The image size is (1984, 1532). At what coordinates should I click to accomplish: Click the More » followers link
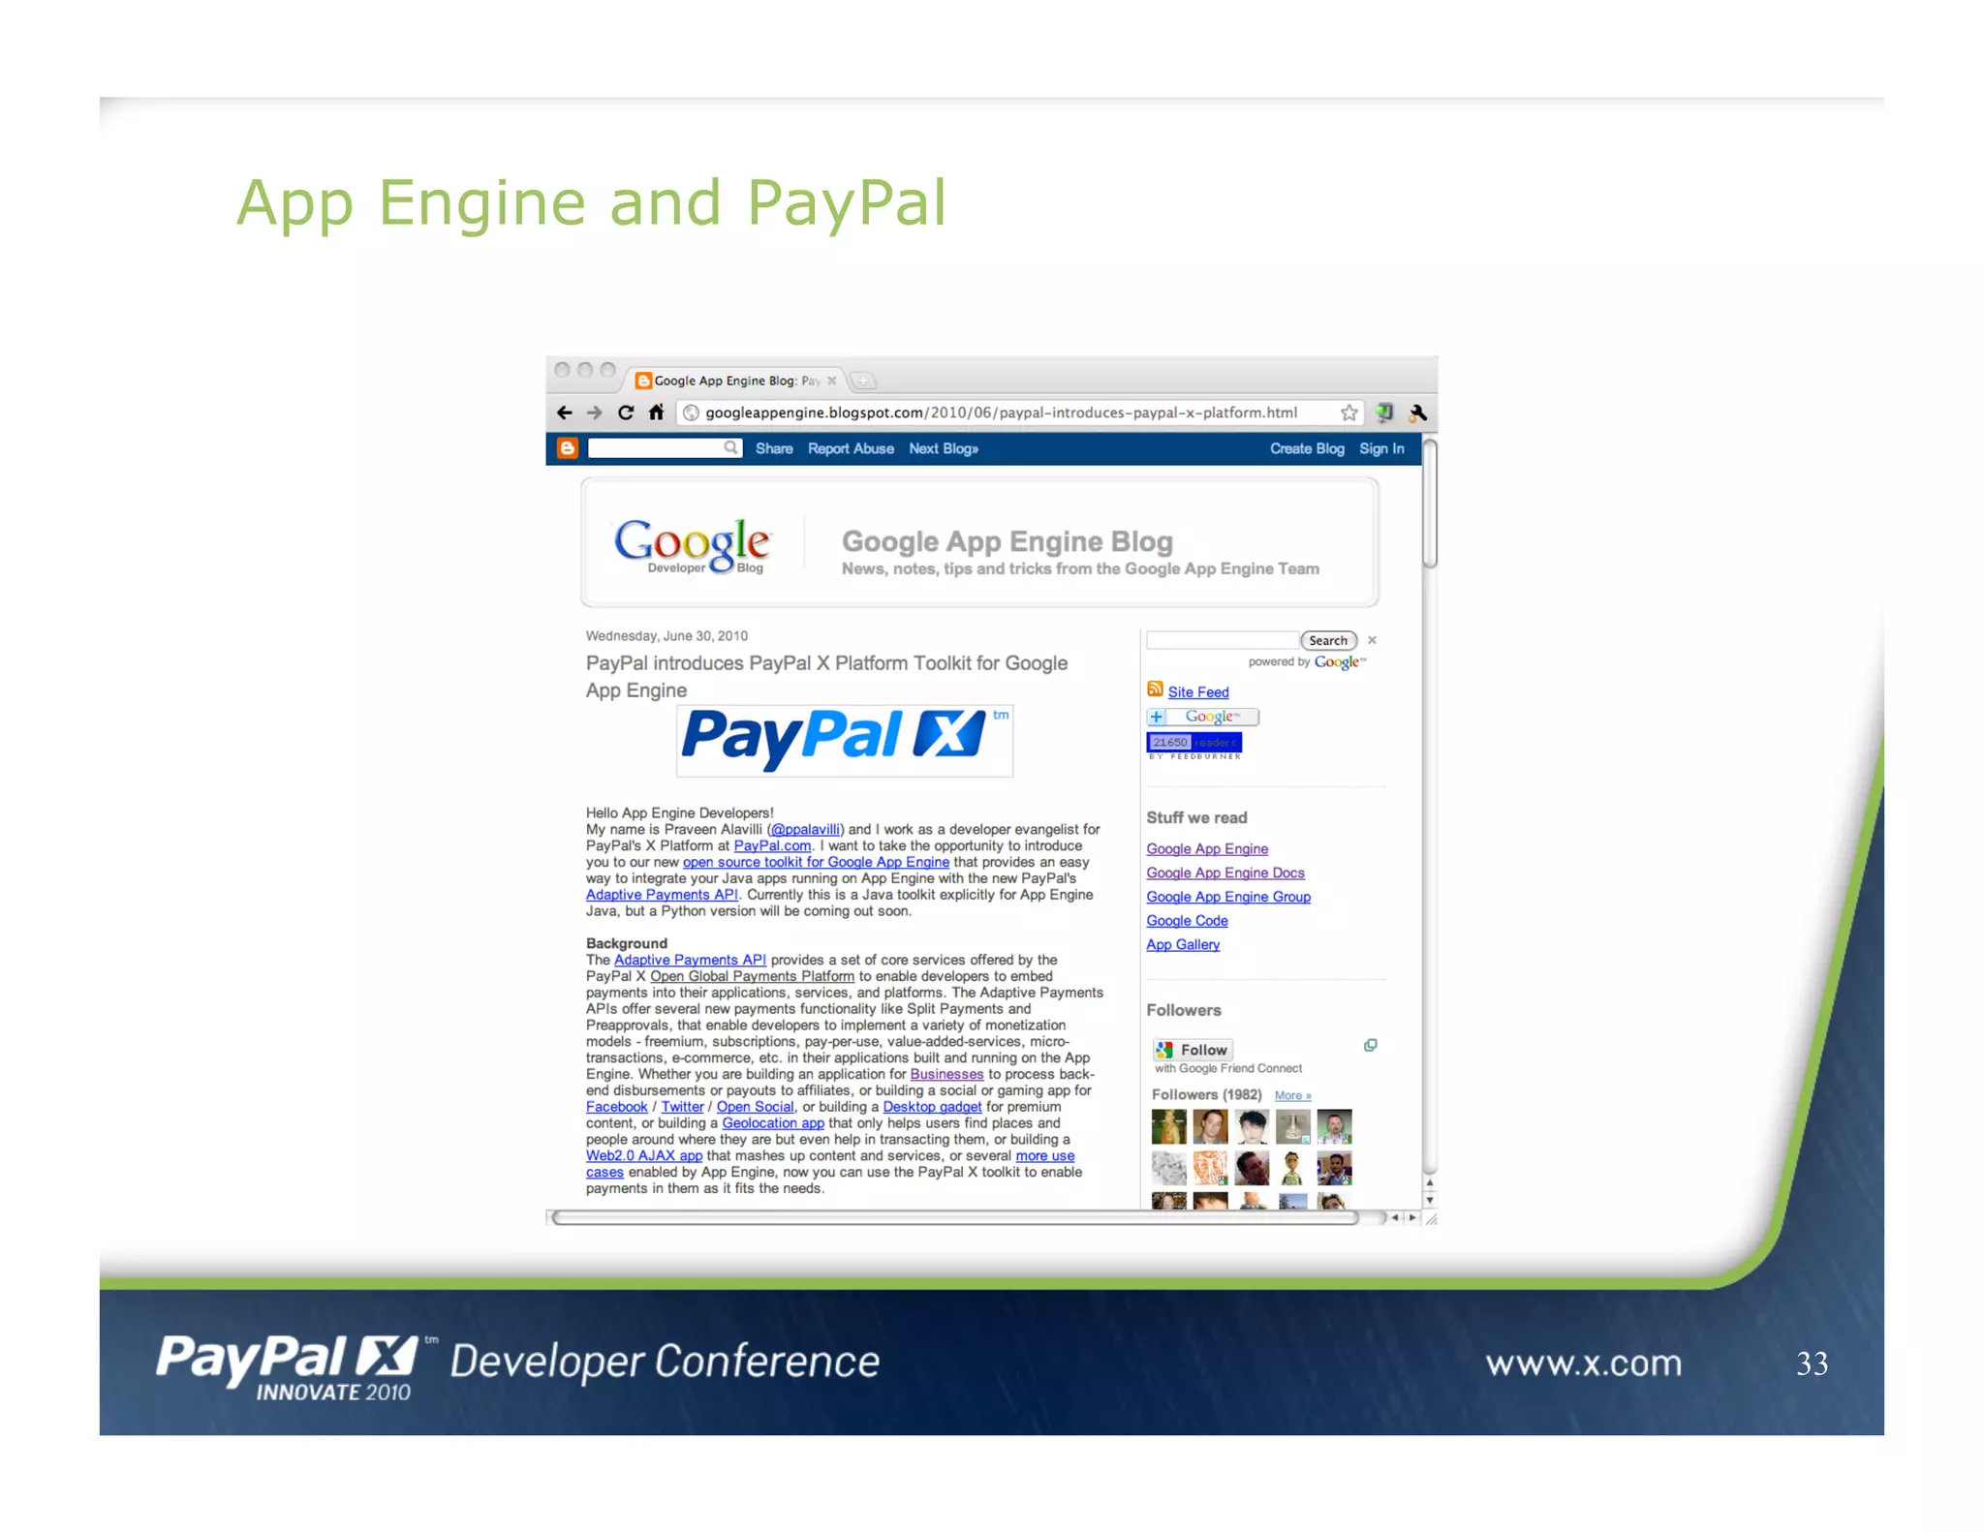click(x=1292, y=1095)
